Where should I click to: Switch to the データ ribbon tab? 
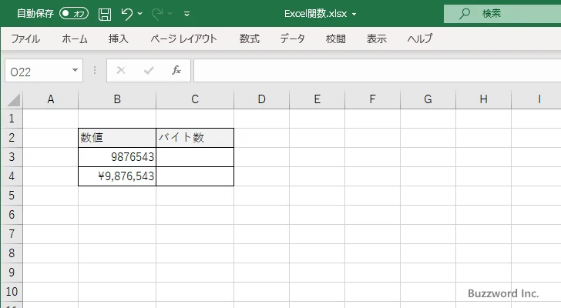tap(292, 38)
